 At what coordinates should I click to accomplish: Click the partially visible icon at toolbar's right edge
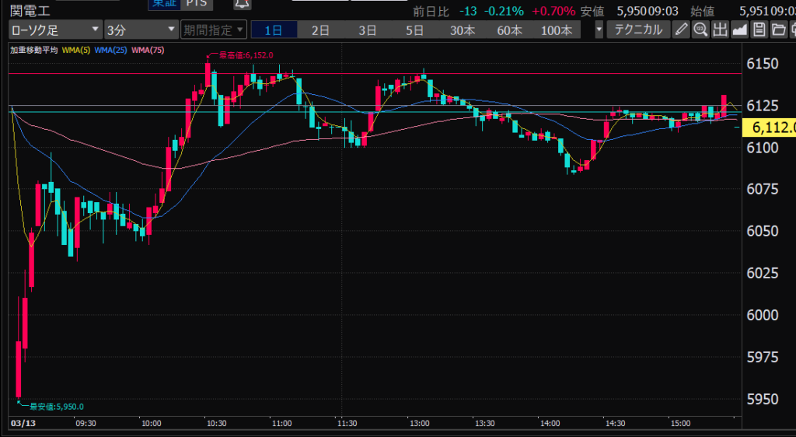pos(791,30)
